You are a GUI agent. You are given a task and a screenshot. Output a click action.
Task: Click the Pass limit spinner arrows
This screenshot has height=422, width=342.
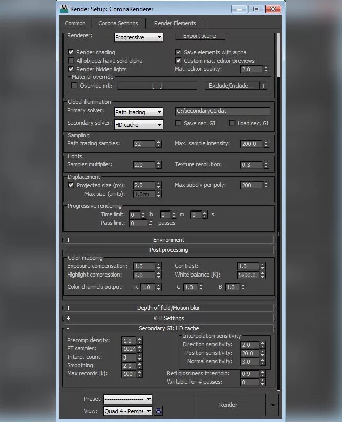151,223
